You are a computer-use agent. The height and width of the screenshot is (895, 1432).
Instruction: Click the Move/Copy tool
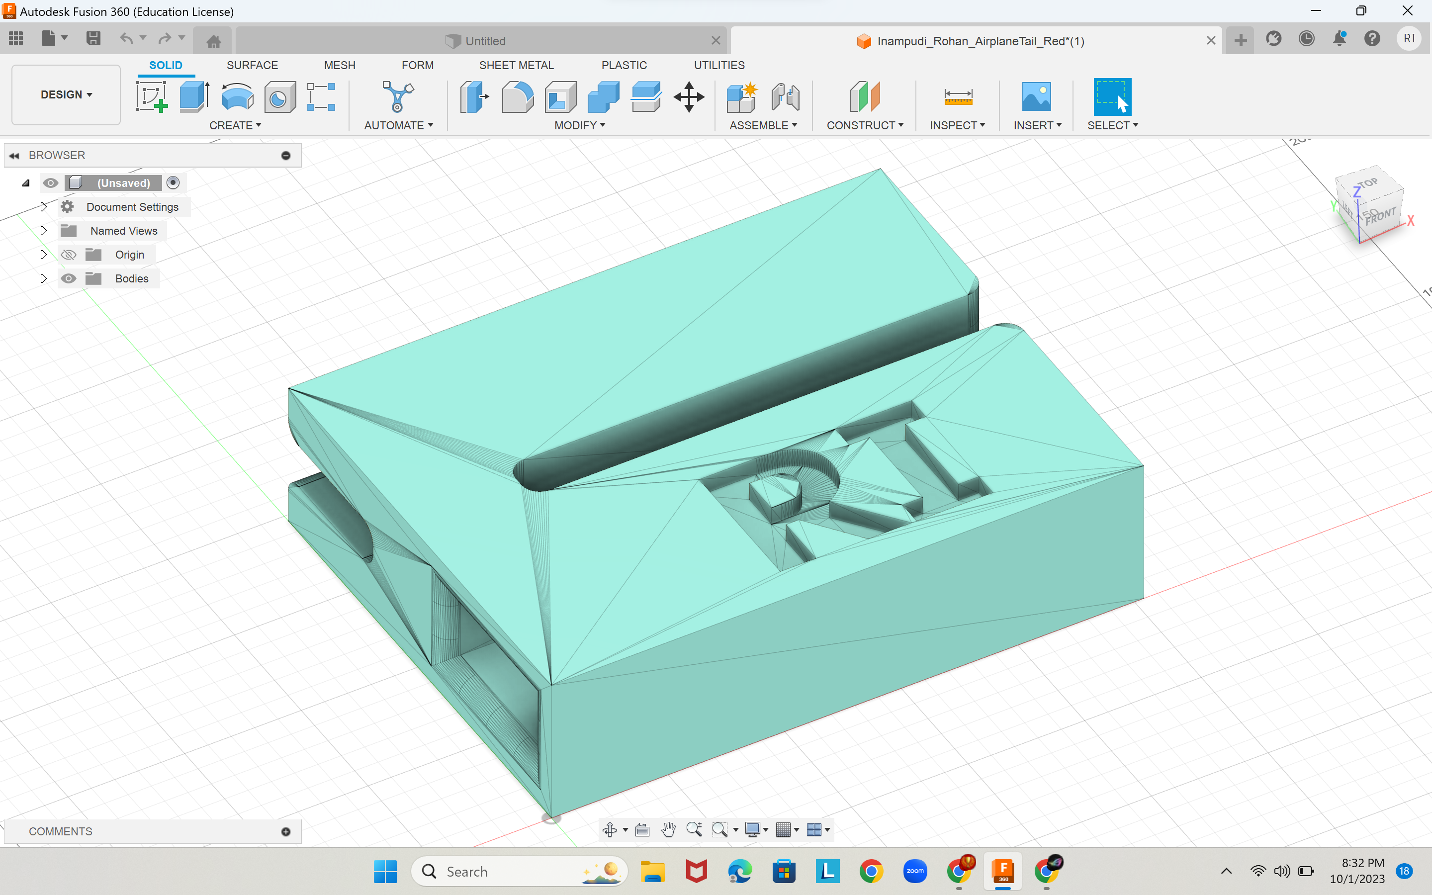[x=689, y=96]
